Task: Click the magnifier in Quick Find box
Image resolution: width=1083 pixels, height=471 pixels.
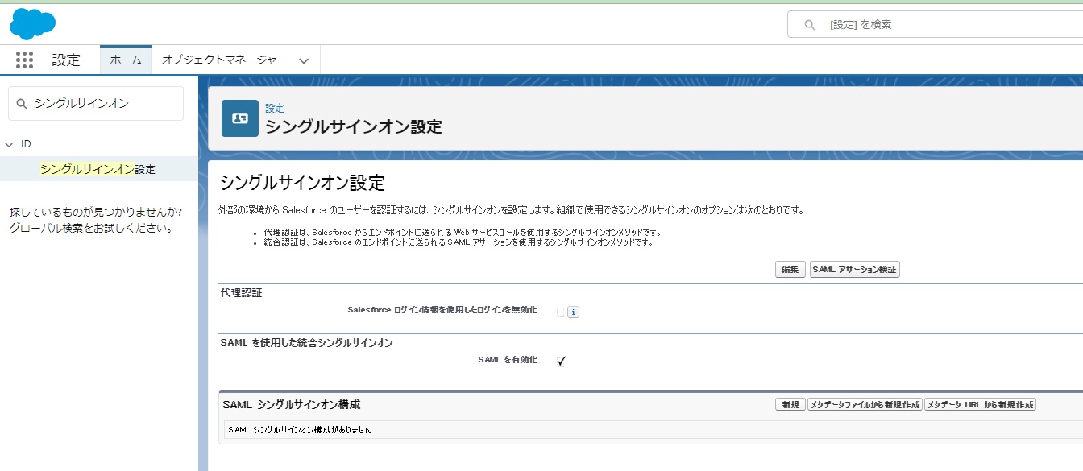Action: click(22, 104)
